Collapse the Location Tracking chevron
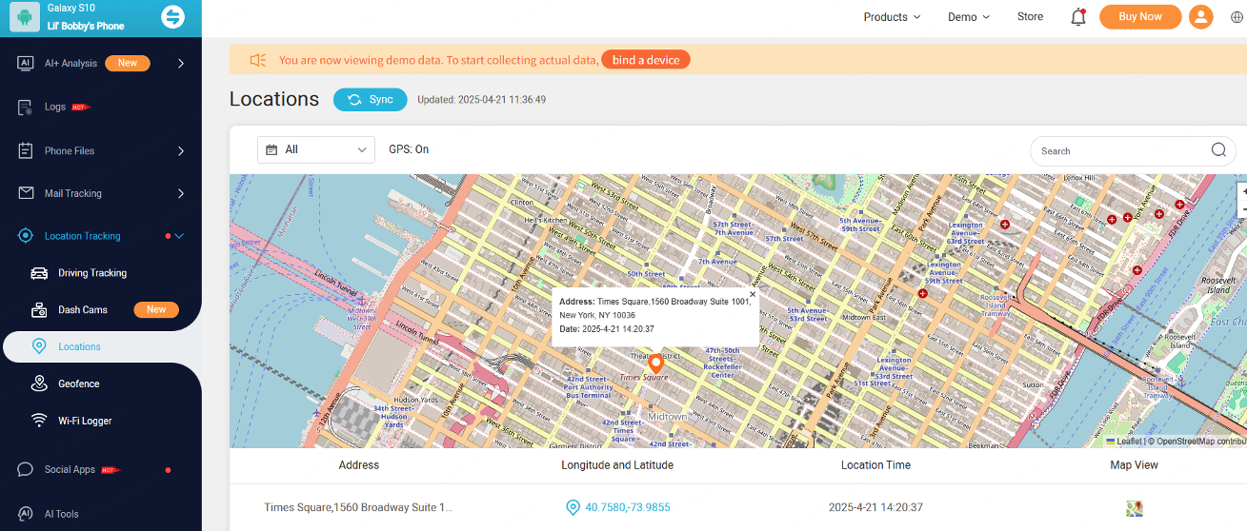Image resolution: width=1247 pixels, height=531 pixels. tap(179, 236)
